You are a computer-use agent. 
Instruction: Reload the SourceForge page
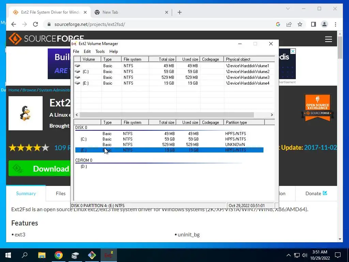(35, 24)
